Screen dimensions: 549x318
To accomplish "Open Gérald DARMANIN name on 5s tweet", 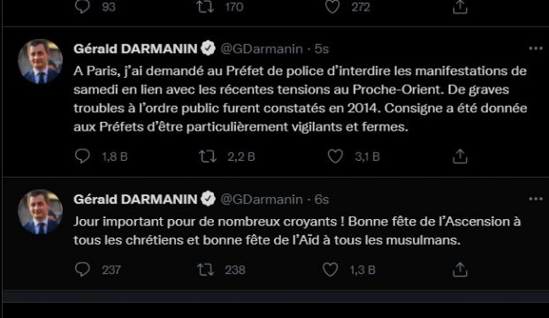I will (135, 49).
